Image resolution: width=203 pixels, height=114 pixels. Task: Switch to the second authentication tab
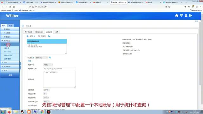[x=39, y=32]
